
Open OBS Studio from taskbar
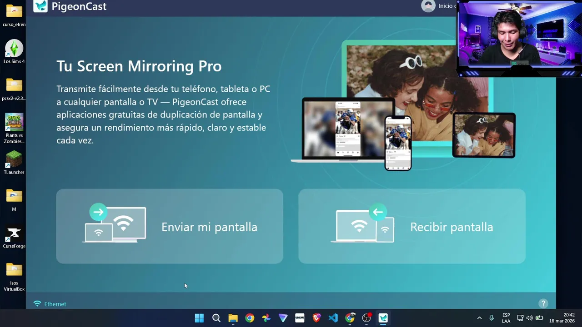coord(366,318)
